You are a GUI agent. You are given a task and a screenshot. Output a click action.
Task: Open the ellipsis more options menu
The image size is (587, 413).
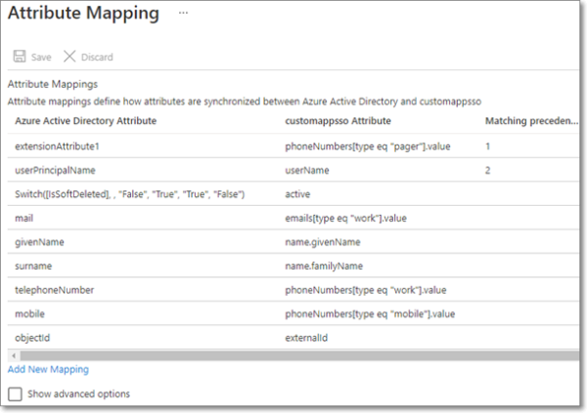click(183, 13)
